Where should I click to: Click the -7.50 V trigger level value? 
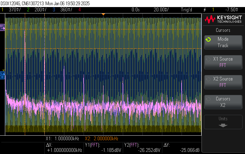(232, 10)
